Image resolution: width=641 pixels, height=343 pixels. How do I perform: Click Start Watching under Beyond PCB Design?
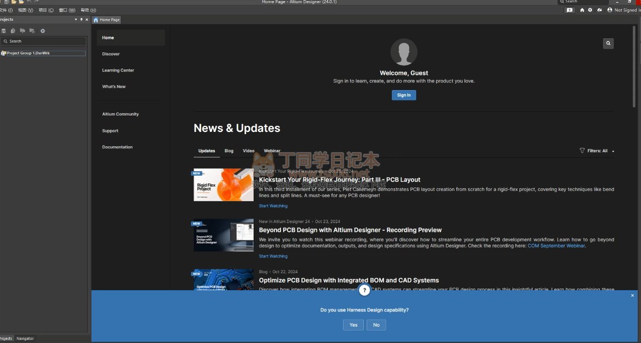(273, 256)
